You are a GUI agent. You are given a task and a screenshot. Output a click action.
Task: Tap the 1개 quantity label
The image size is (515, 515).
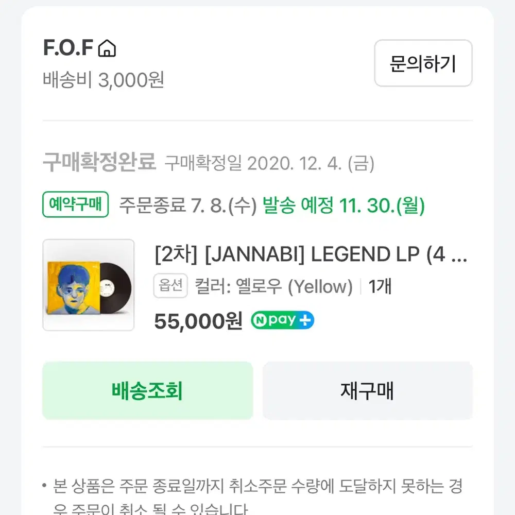coord(380,286)
